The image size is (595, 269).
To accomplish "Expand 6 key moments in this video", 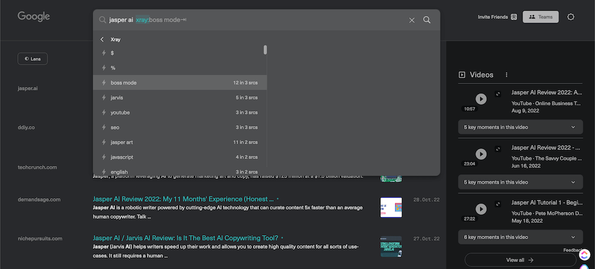I will 520,237.
